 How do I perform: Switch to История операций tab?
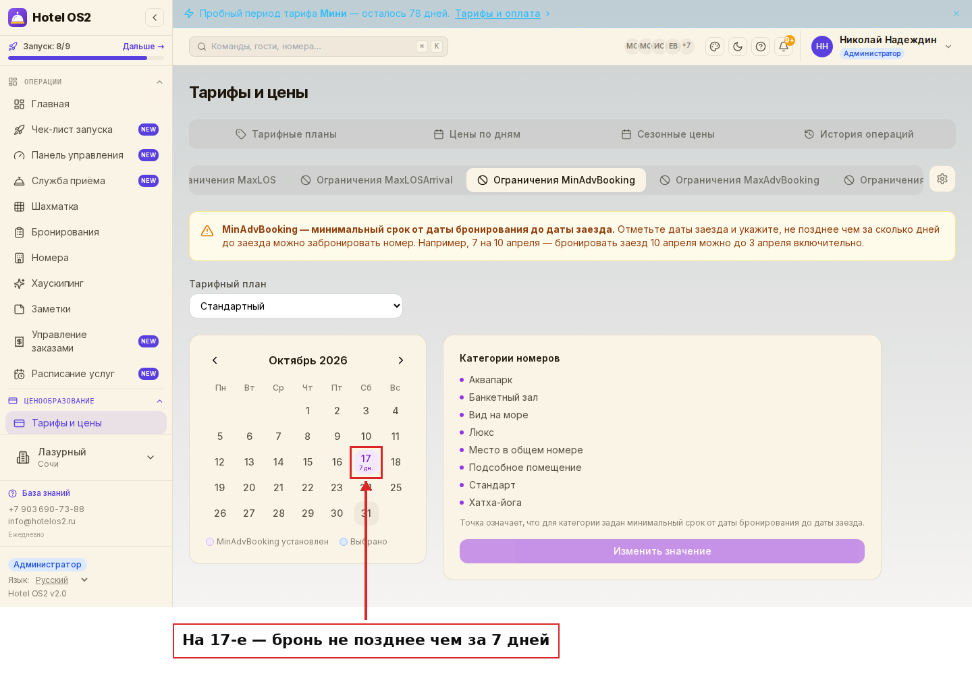click(859, 134)
